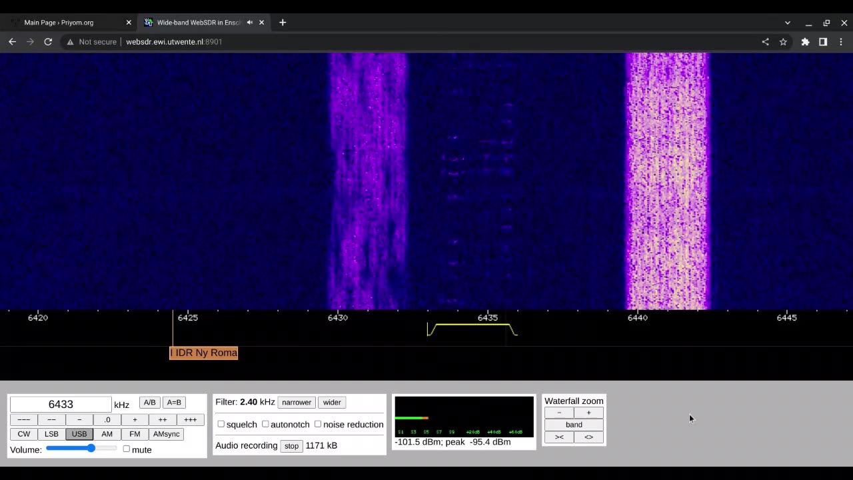Tune up with the double plus button

pyautogui.click(x=163, y=419)
